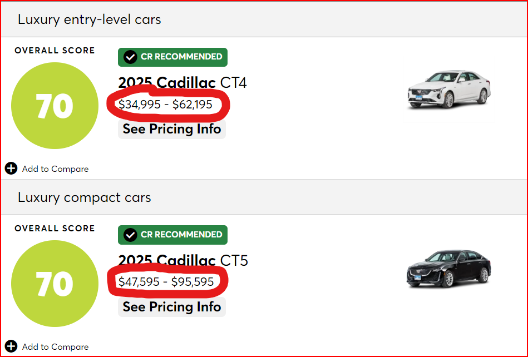Screen dimensions: 528x357
Task: Click the $34,995 - $62,195 price range
Action: click(165, 105)
